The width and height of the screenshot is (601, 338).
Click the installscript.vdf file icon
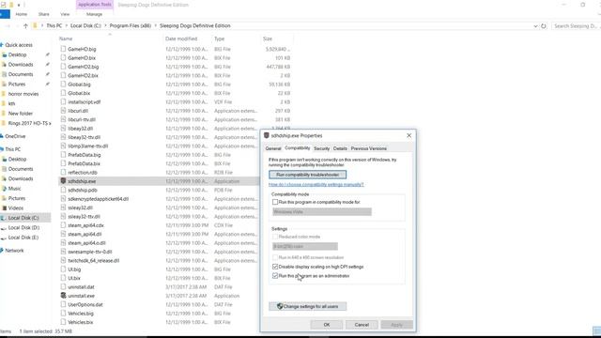point(63,102)
